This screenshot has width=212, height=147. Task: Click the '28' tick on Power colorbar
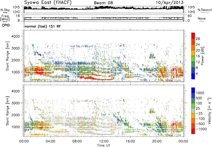point(198,39)
